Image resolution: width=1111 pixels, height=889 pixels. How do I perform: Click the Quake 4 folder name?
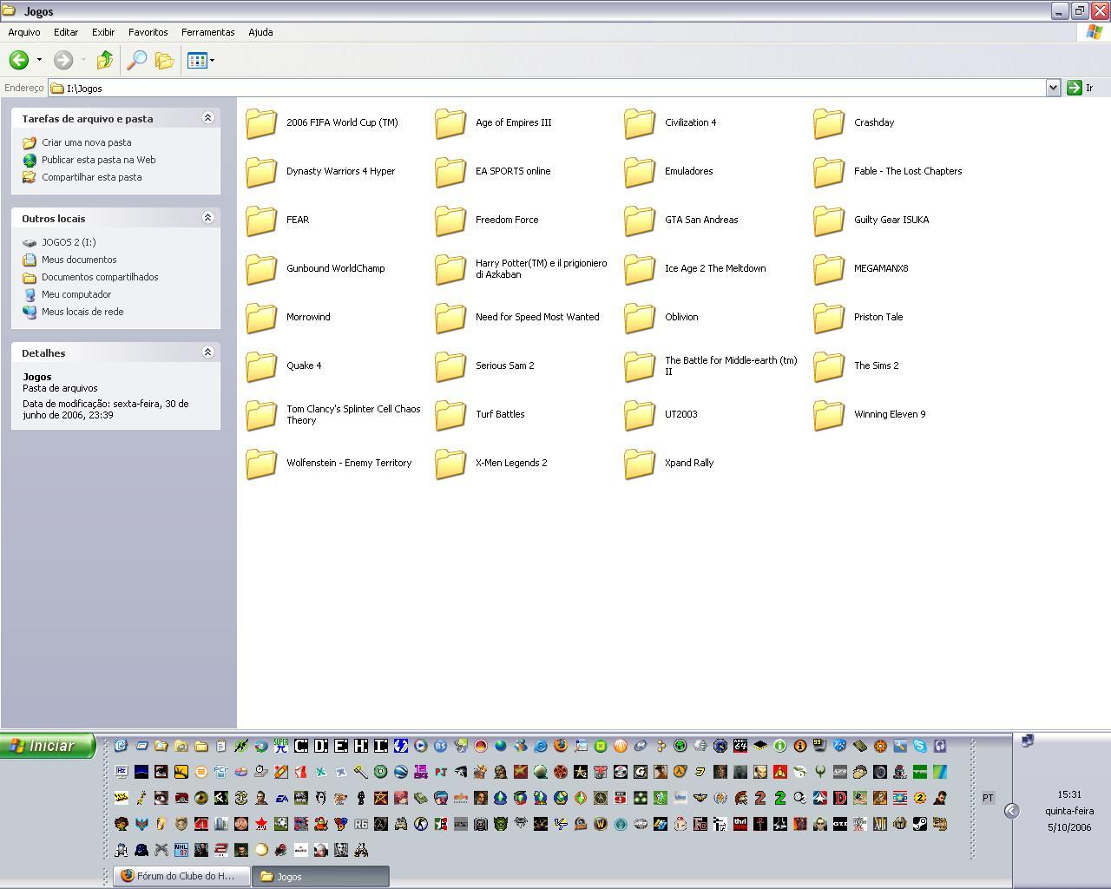click(x=304, y=365)
